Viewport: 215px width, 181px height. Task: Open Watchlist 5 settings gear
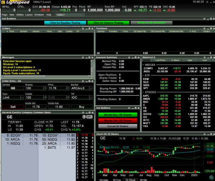click(205, 57)
